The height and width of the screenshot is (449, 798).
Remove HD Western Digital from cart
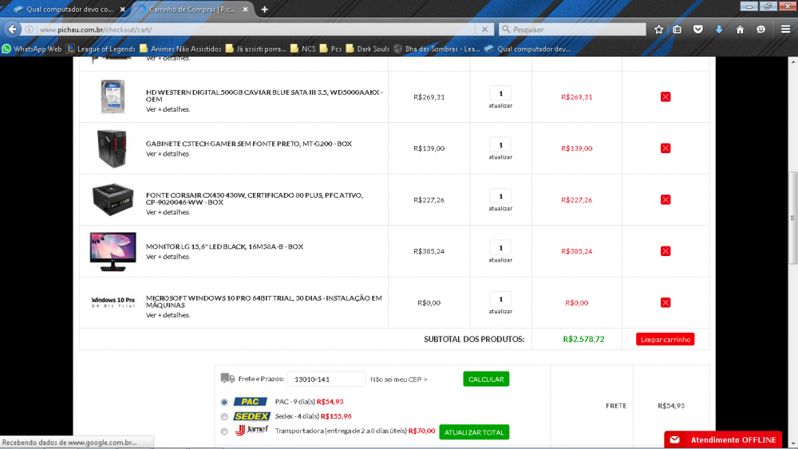coord(666,96)
